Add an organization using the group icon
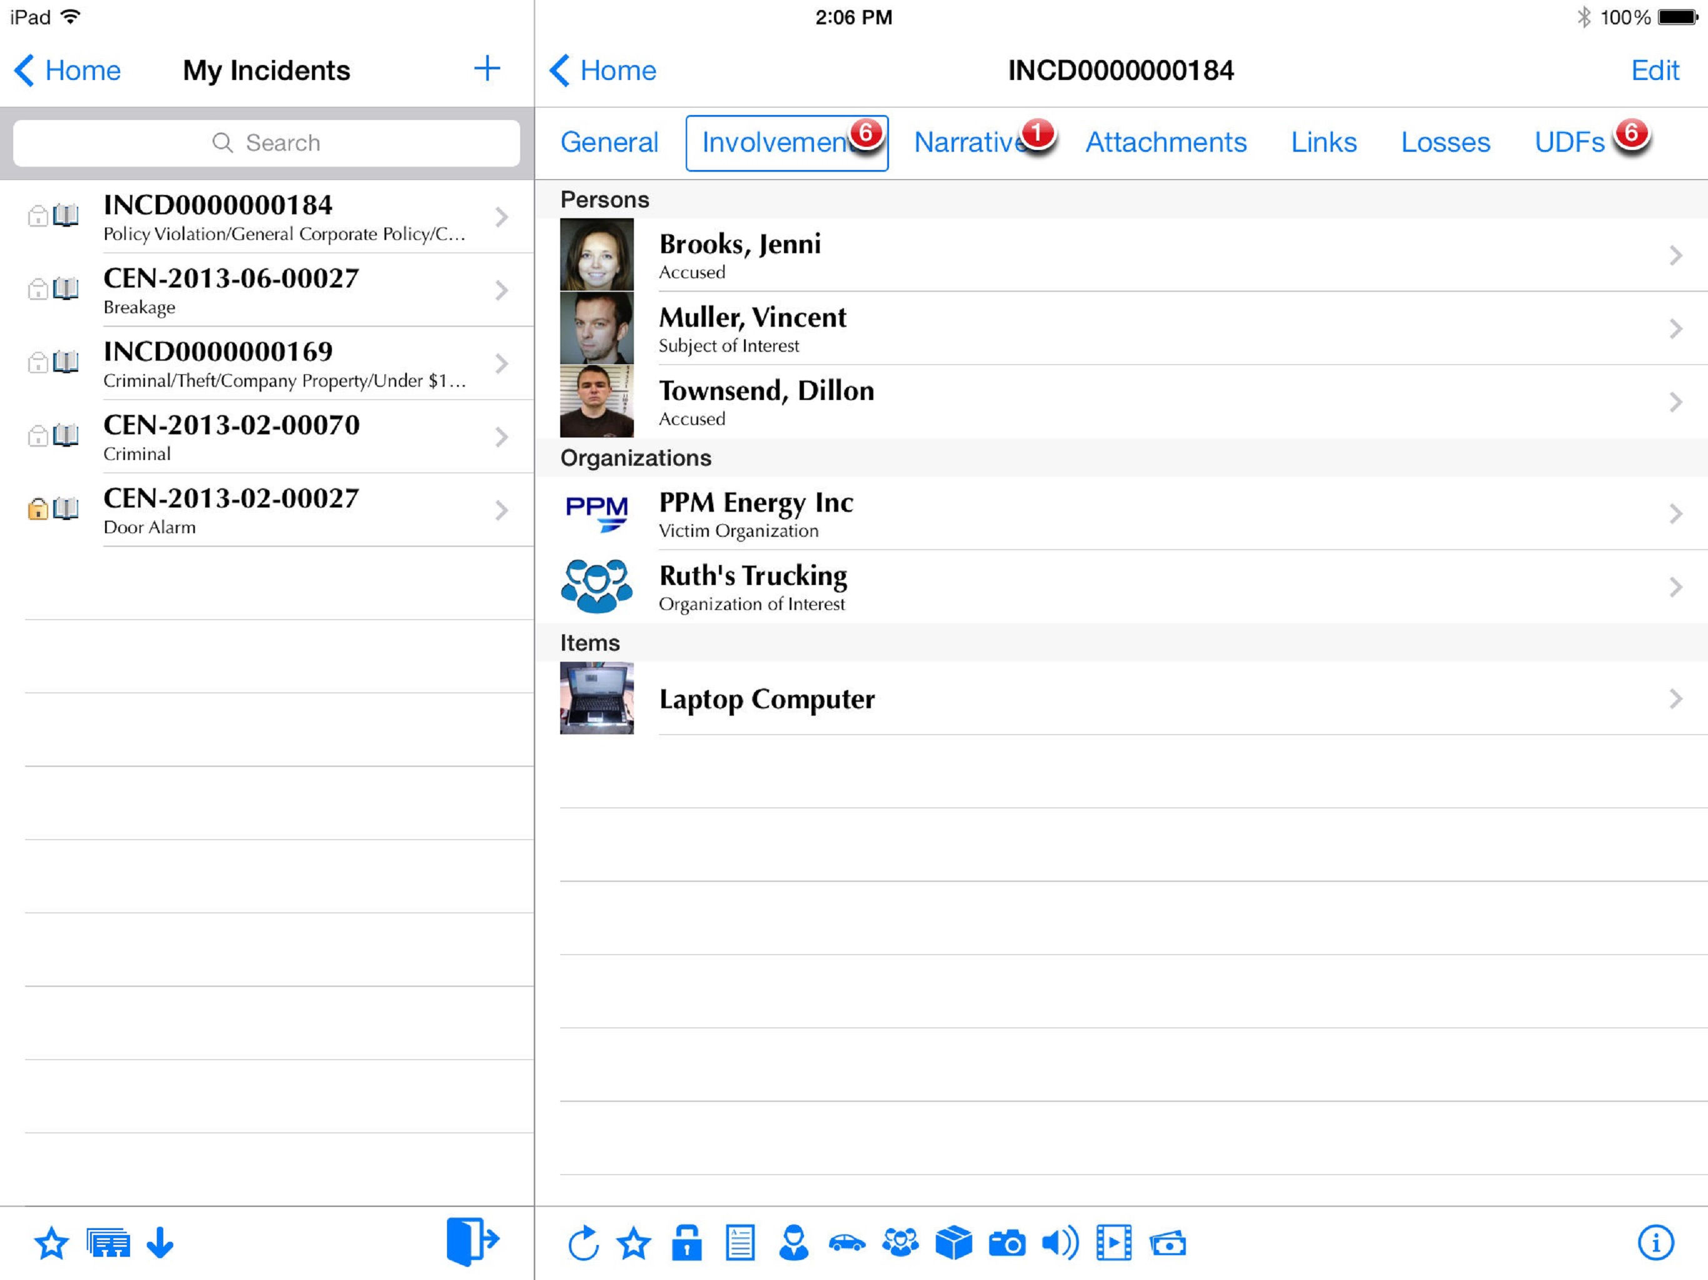Screen dimensions: 1708x1280 click(x=900, y=1243)
